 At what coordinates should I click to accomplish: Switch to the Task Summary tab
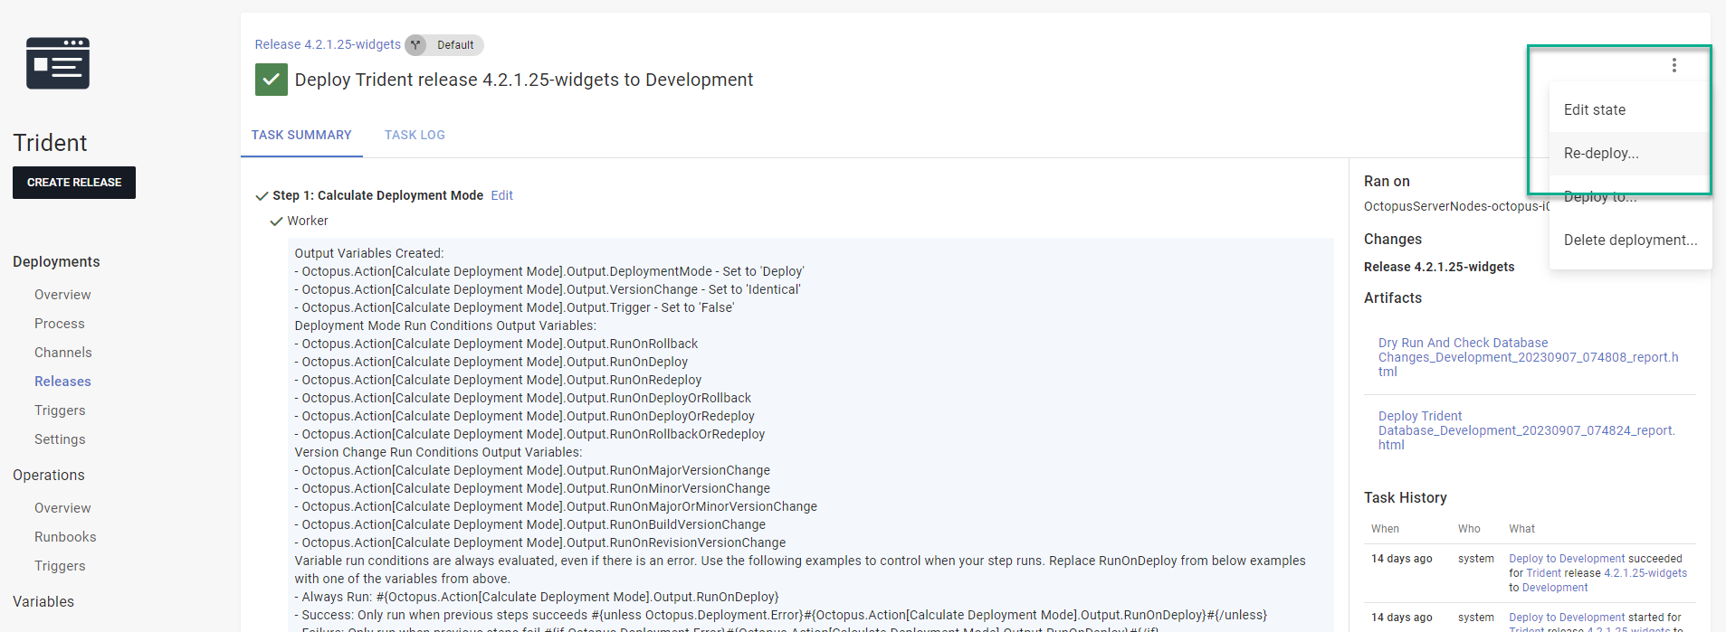pos(301,135)
